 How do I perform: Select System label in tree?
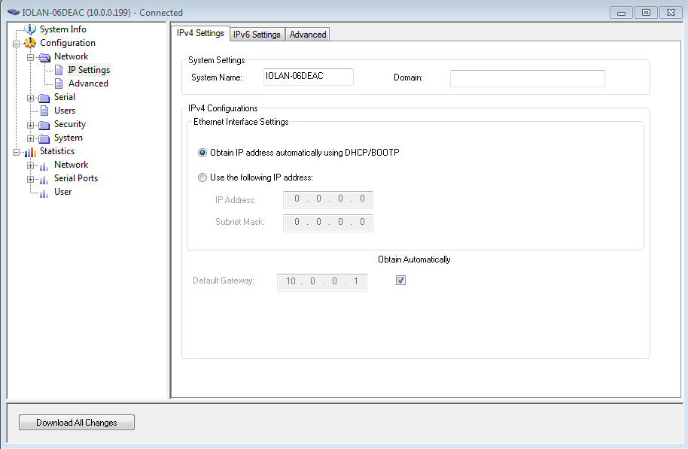(68, 138)
